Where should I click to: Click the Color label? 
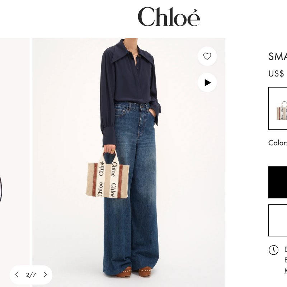278,143
